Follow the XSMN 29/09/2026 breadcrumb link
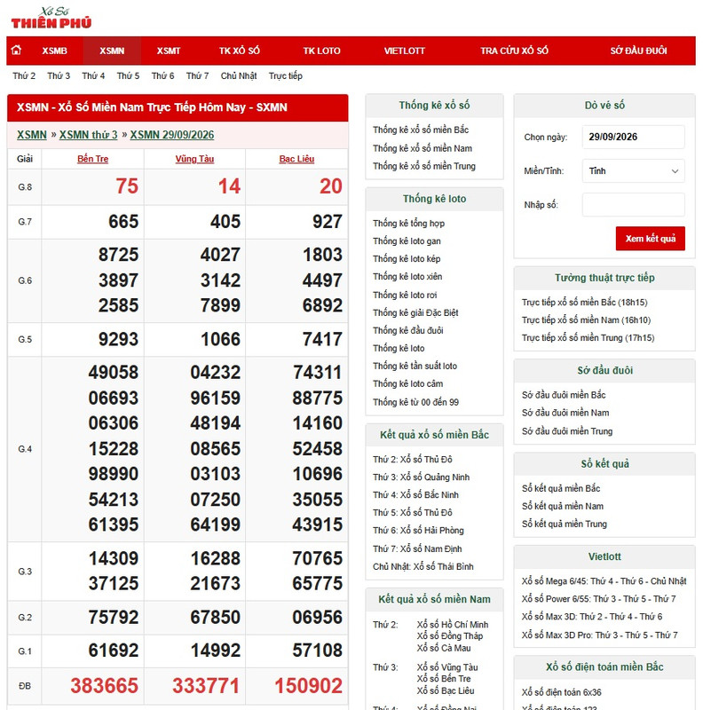The width and height of the screenshot is (703, 710). (172, 135)
